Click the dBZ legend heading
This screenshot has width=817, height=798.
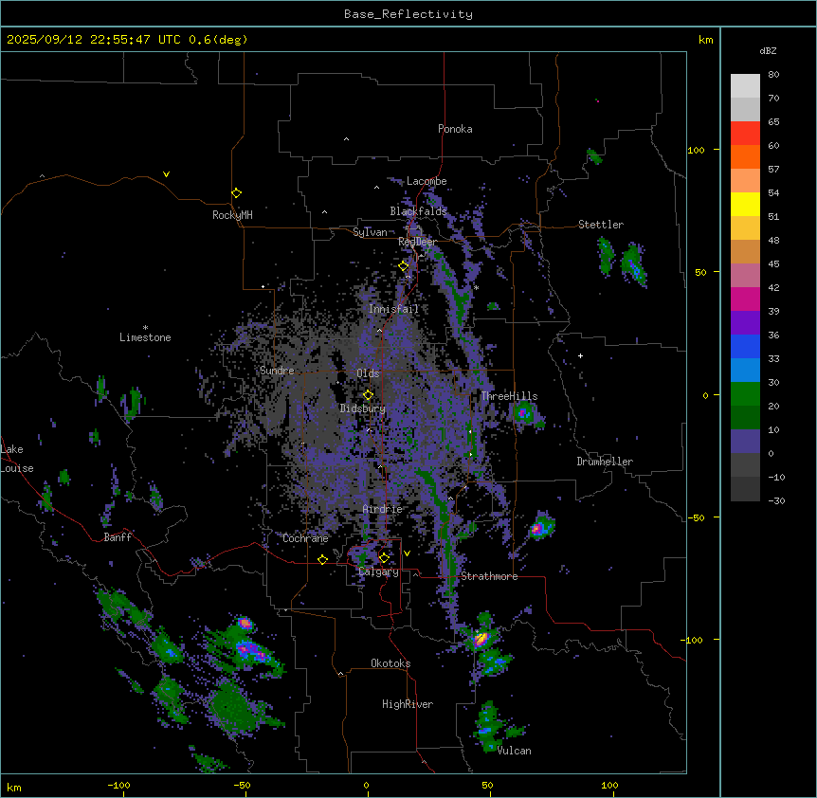pyautogui.click(x=768, y=51)
